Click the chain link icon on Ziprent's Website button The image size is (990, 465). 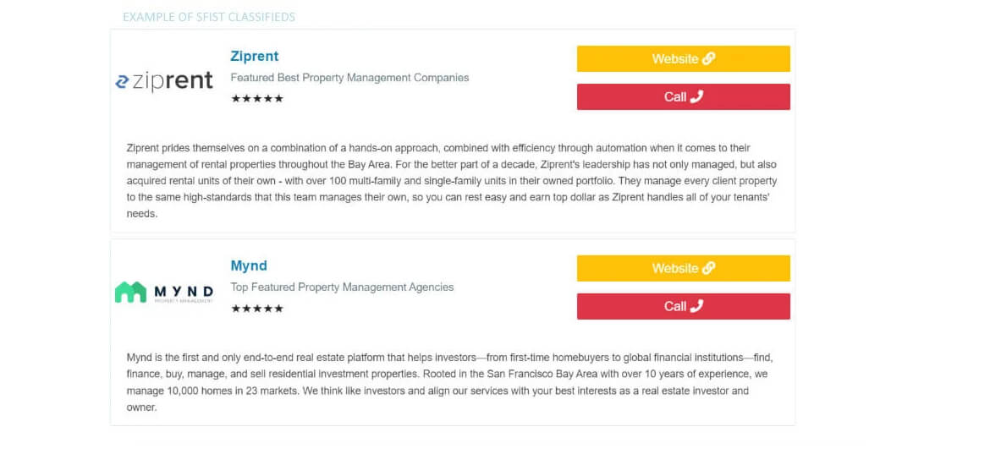tap(708, 58)
